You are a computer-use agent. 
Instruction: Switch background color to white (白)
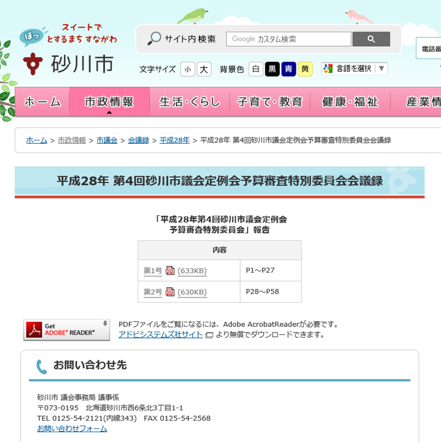tap(256, 70)
